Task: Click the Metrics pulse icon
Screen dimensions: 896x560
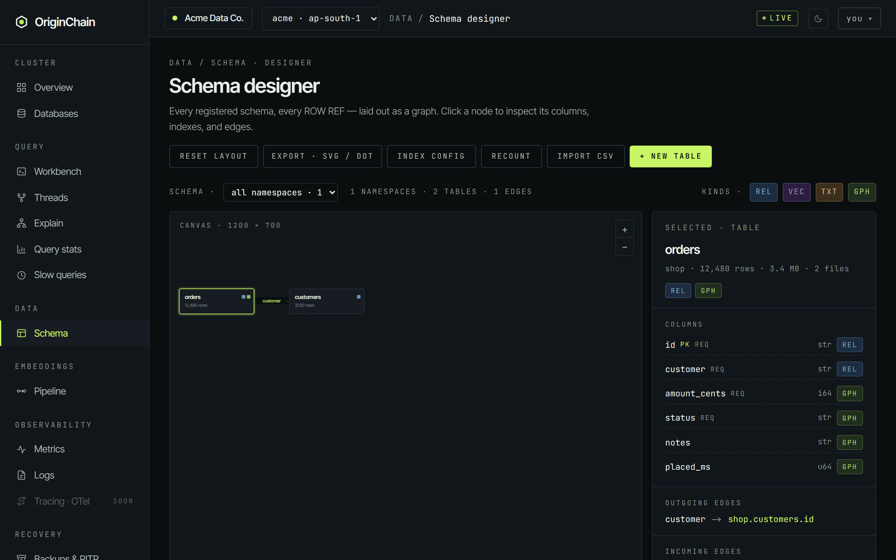Action: [x=22, y=449]
